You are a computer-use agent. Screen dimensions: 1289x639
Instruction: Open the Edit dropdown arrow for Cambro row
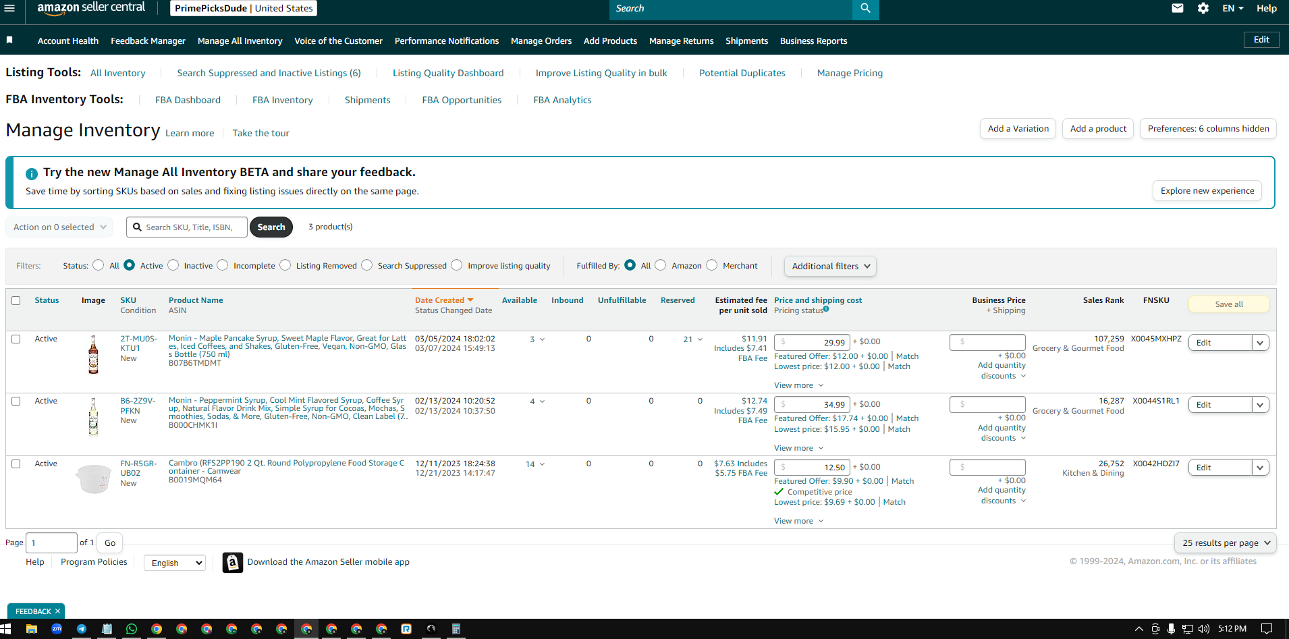click(x=1260, y=468)
